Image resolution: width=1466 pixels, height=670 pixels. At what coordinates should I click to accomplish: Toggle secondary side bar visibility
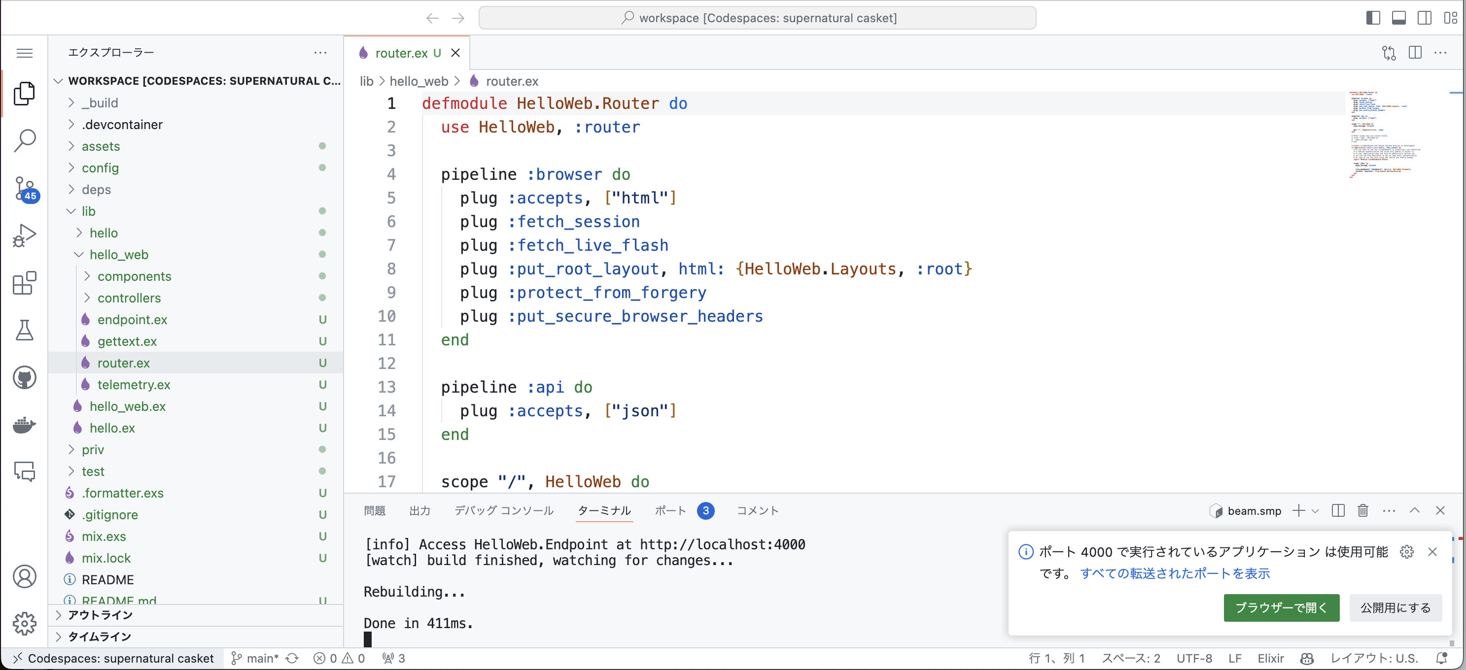tap(1424, 18)
